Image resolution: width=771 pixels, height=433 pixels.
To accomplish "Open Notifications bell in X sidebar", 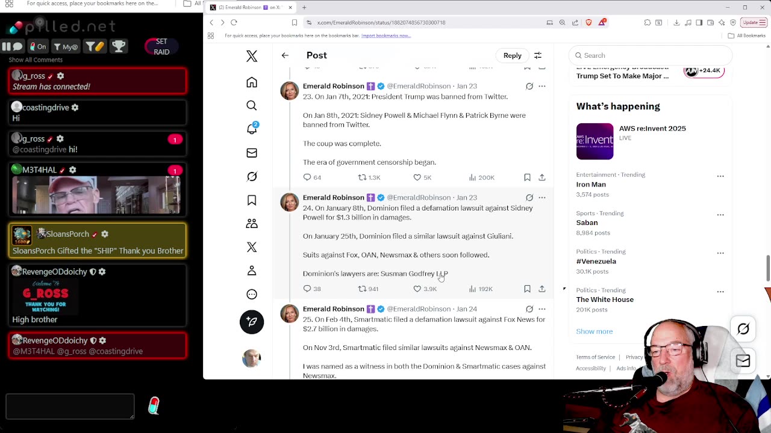I will coord(252,129).
